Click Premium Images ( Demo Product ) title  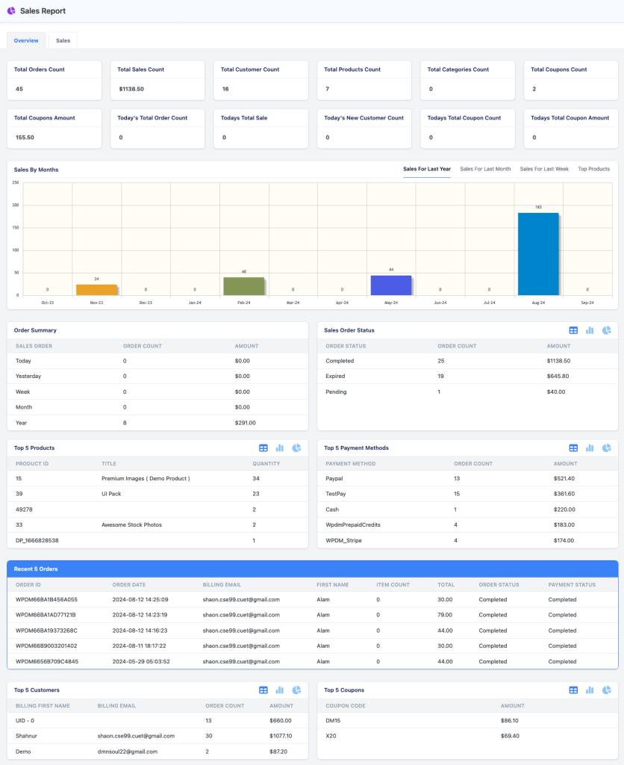(x=146, y=479)
